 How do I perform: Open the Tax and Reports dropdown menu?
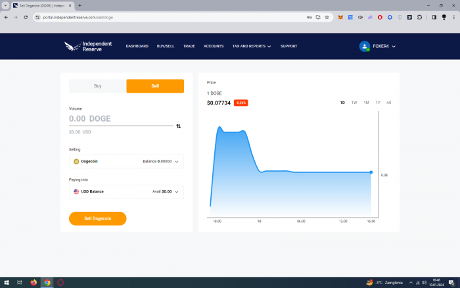(252, 46)
